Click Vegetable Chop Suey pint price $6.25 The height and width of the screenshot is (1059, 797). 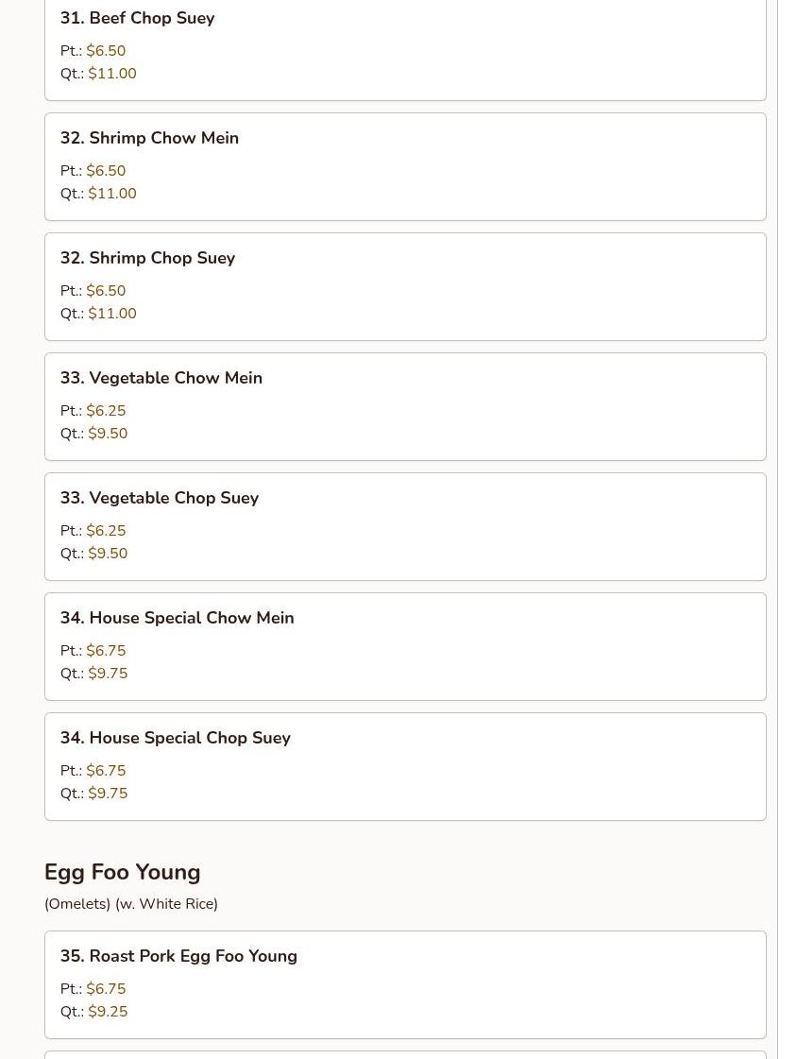(x=106, y=531)
